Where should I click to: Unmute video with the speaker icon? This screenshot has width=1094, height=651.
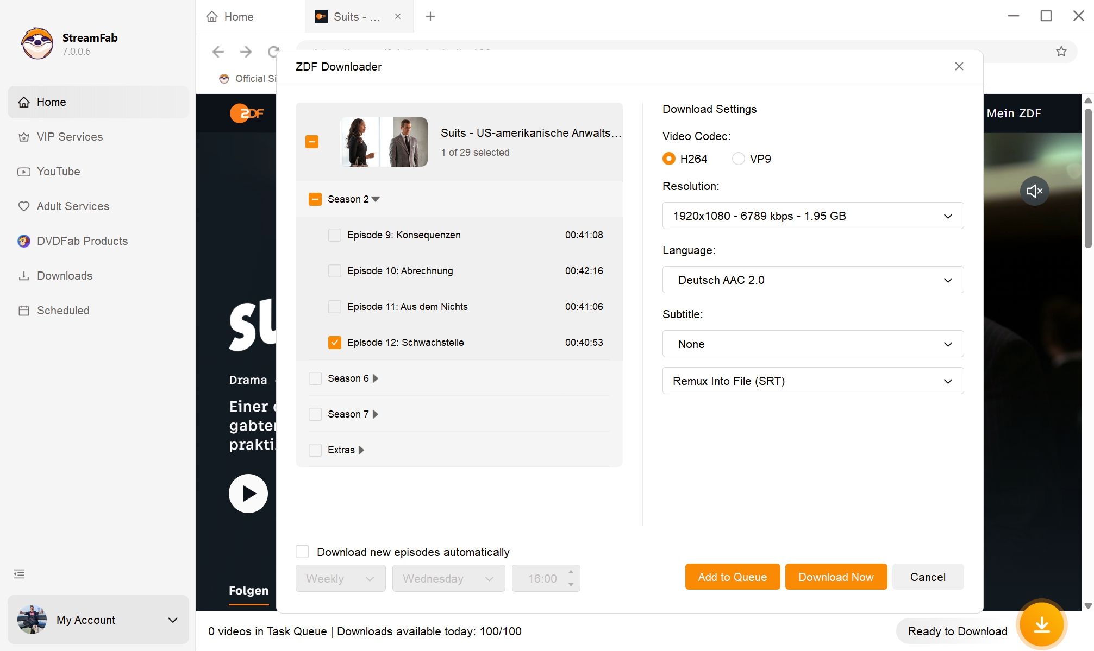(x=1034, y=191)
